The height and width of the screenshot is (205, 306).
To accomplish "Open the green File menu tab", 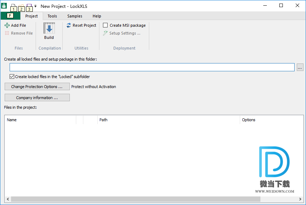I will tap(10, 16).
